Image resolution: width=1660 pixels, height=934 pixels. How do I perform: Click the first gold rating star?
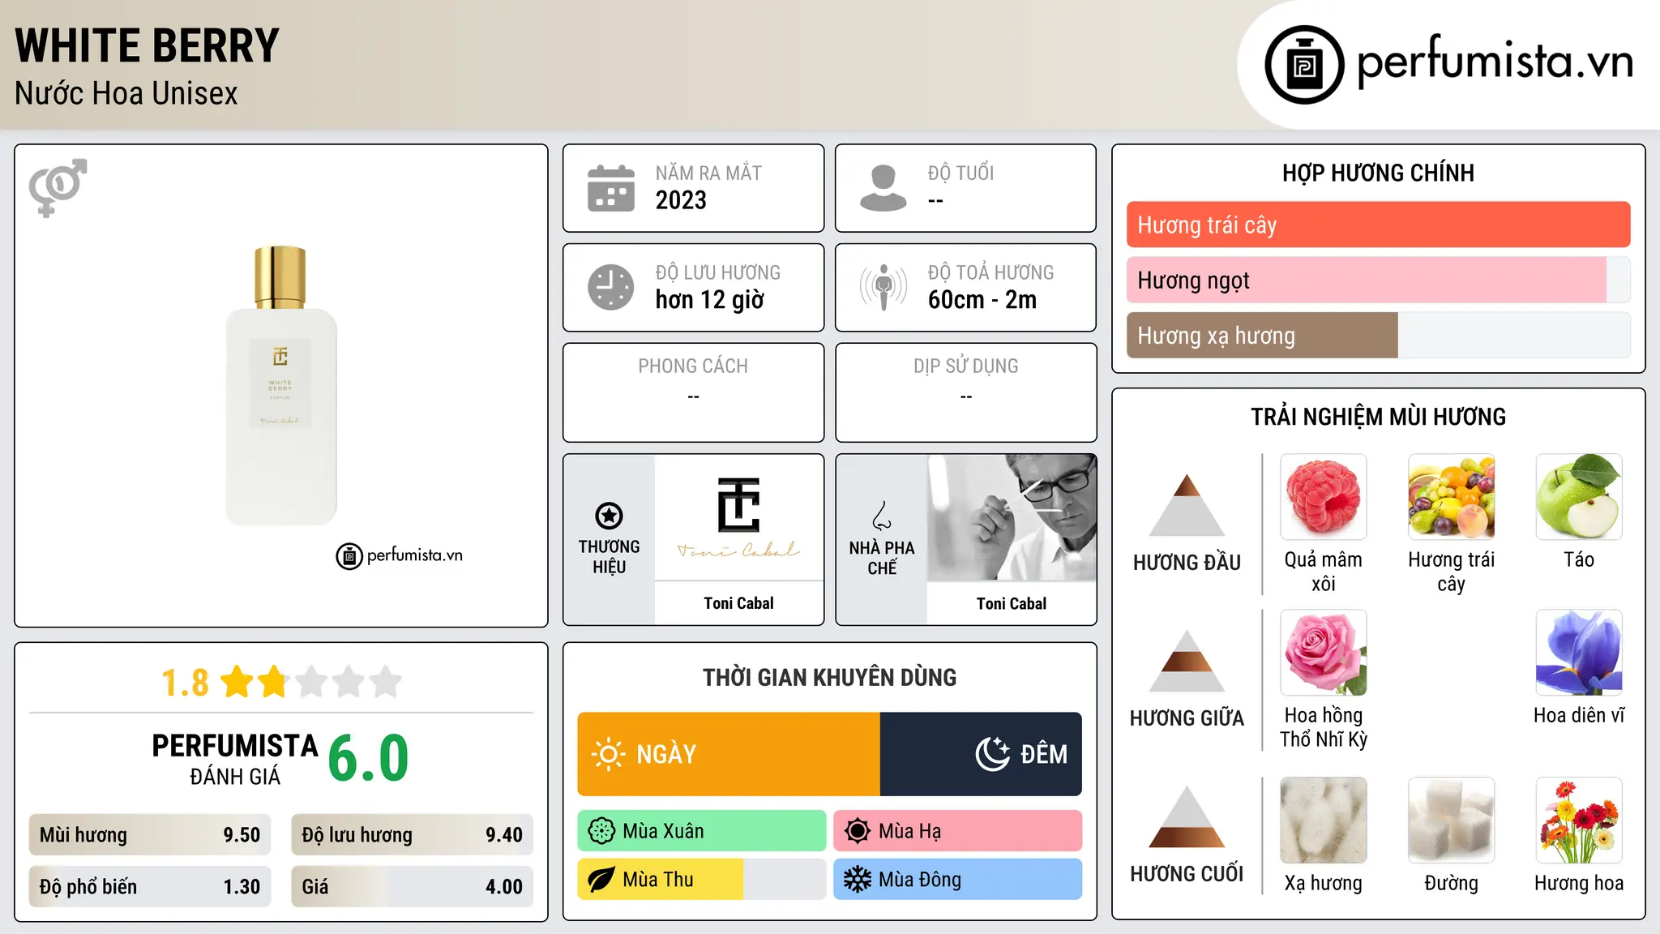(237, 682)
